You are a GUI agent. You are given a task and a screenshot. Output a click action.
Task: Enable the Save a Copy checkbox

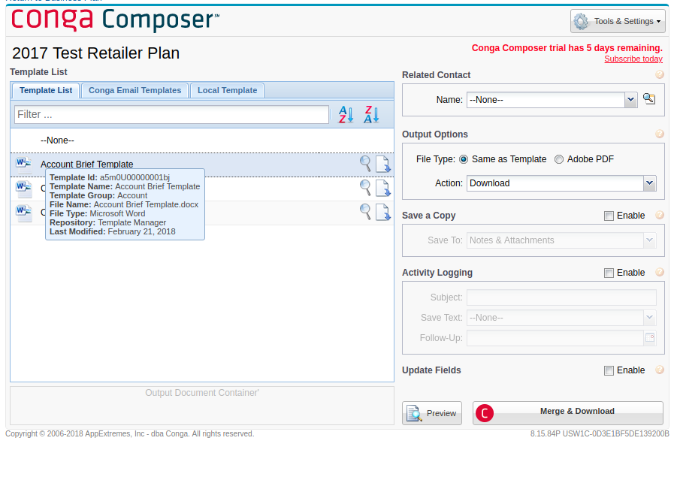pos(609,216)
